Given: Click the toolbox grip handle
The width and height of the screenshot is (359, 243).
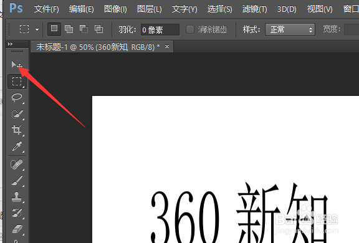Looking at the screenshot, I should click(x=17, y=52).
